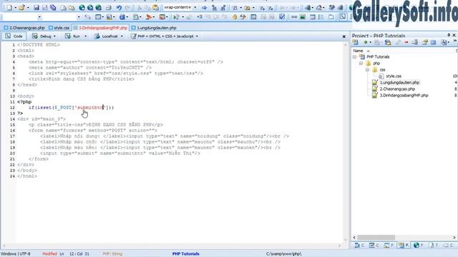Screen dimensions: 458x257
Task: Toggle the Project panel pin
Action: (x=449, y=35)
